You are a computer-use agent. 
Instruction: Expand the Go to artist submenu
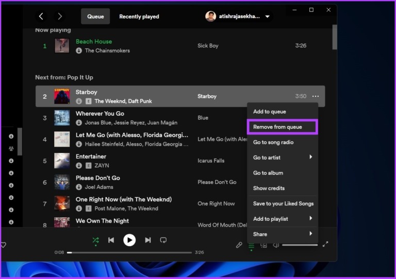point(283,158)
